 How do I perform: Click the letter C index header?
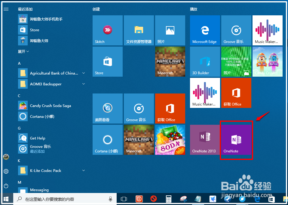(19, 96)
